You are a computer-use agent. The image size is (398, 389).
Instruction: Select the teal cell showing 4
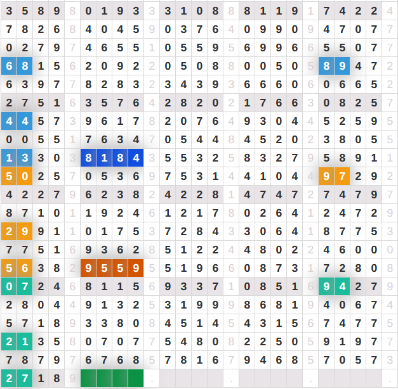(x=342, y=287)
